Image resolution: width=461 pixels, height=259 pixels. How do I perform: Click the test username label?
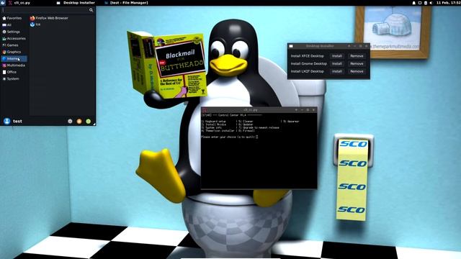tap(17, 121)
